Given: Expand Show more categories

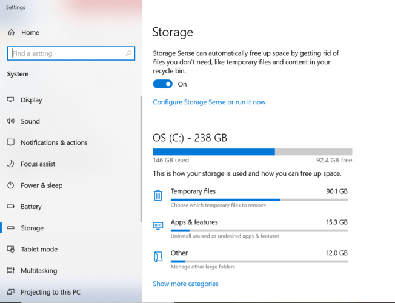Looking at the screenshot, I should (x=185, y=284).
